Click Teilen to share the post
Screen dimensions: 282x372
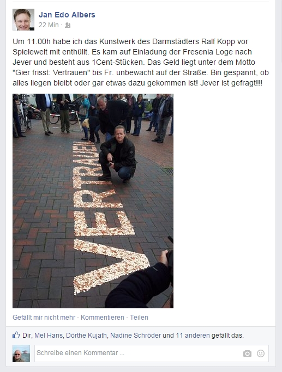(139, 318)
